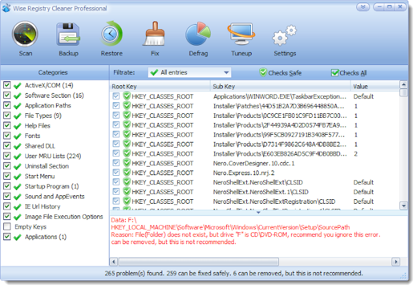Click the Fix brush icon

click(x=155, y=34)
